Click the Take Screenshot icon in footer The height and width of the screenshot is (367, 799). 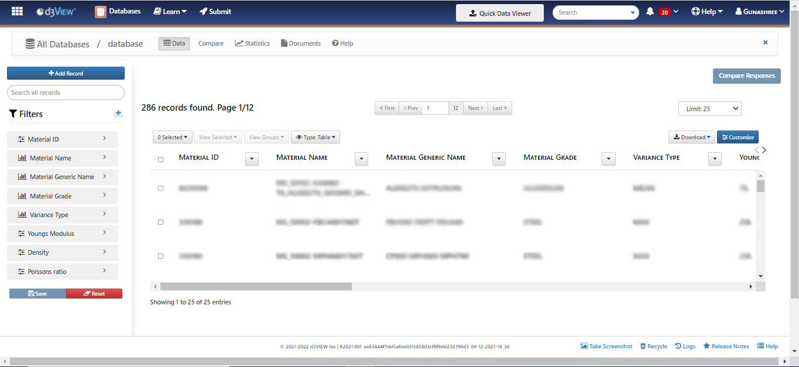606,346
